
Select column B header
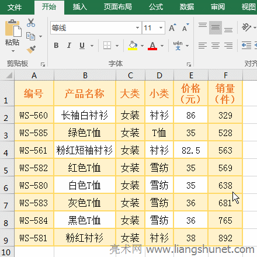tap(85, 75)
